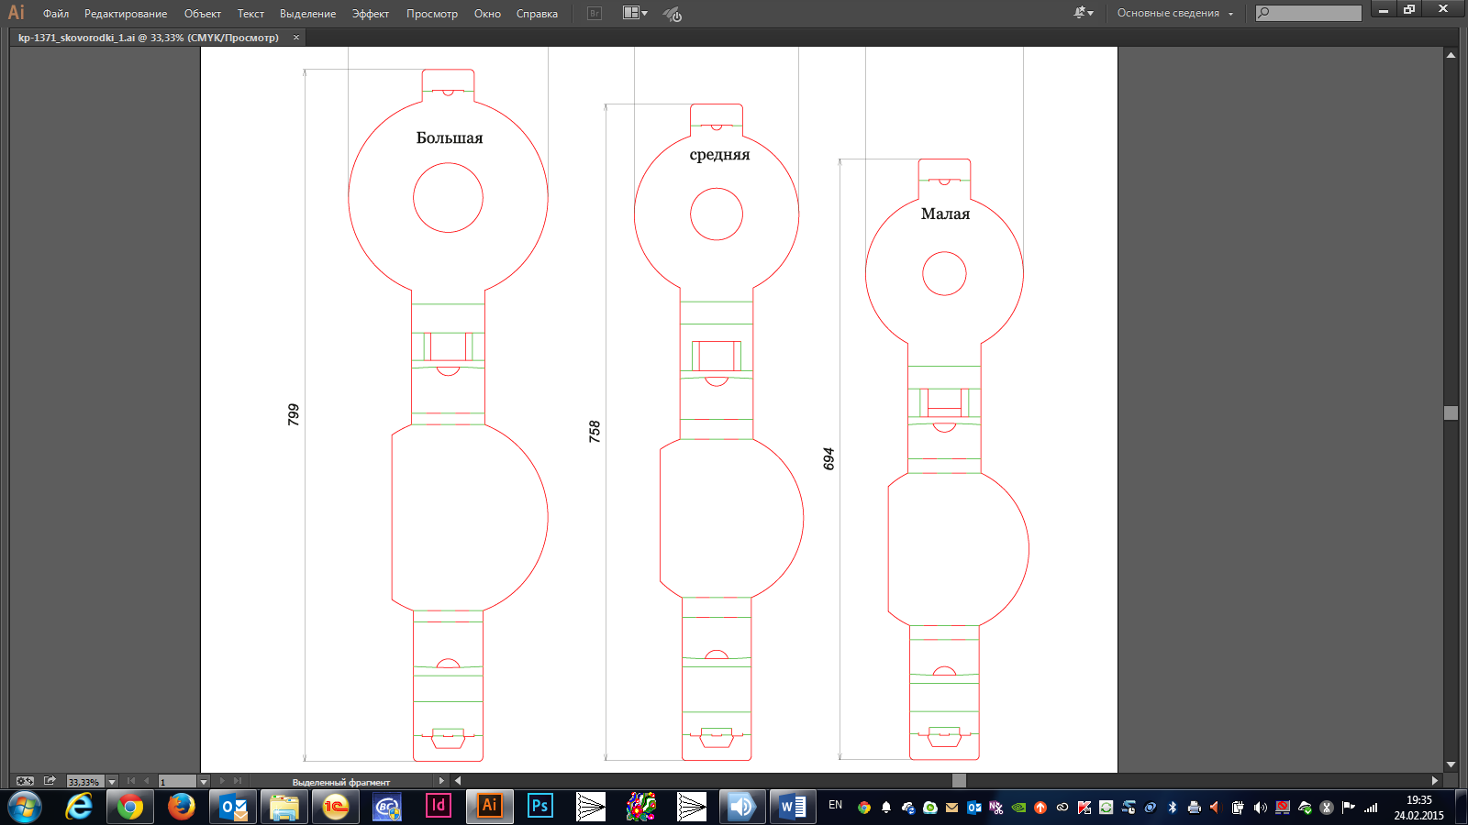The image size is (1468, 825).
Task: Close the kp-1371_skovorodki_1.ai document tab
Action: pos(295,38)
